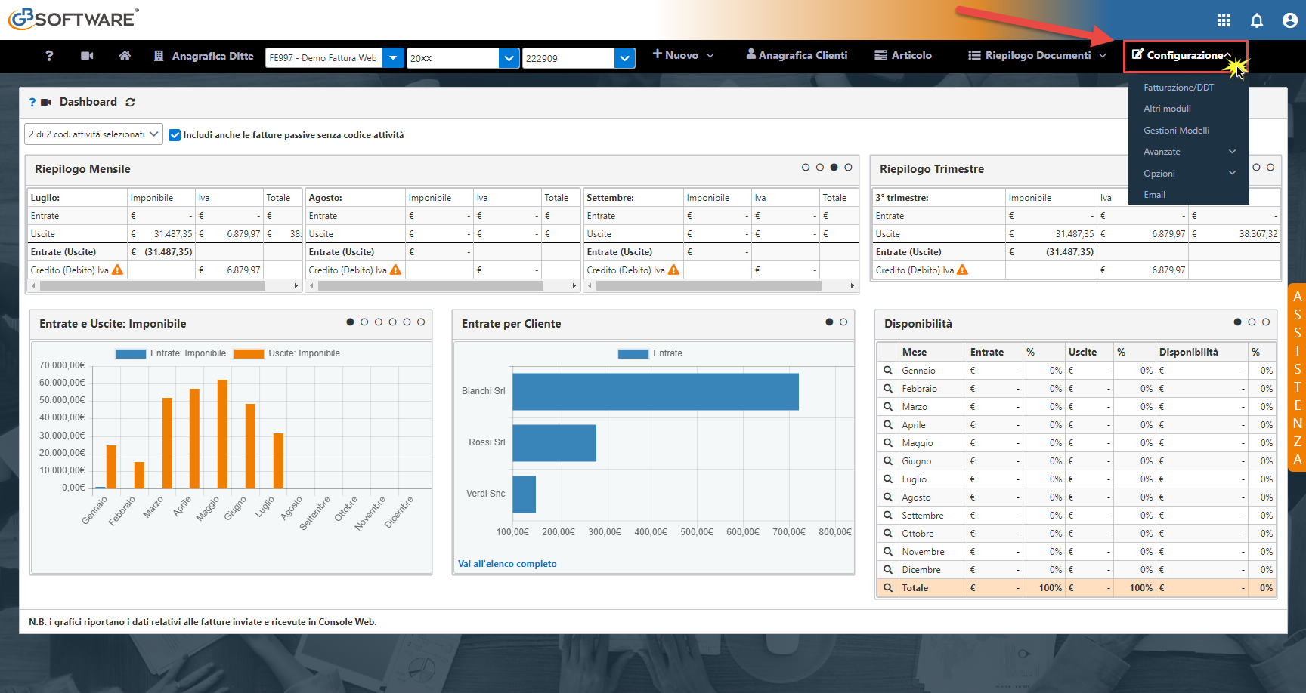
Task: Toggle the Entrate legend in client chart
Action: 650,353
